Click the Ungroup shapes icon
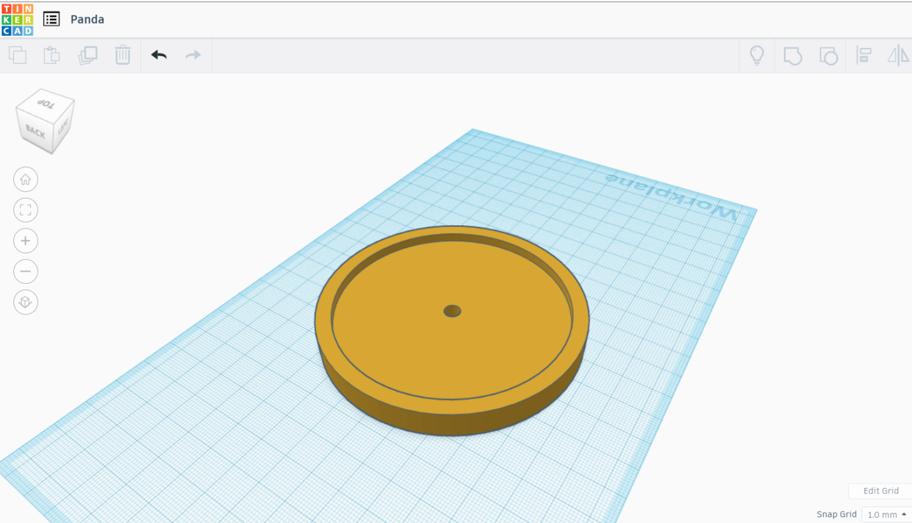Viewport: 912px width, 523px height. (828, 55)
